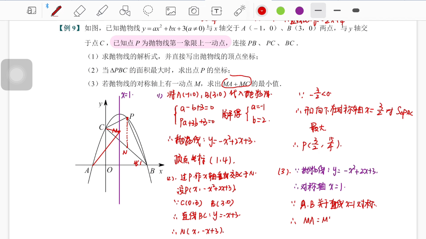Insert a photo using the image tool
Viewport: 426px width, 239px height.
[x=170, y=10]
